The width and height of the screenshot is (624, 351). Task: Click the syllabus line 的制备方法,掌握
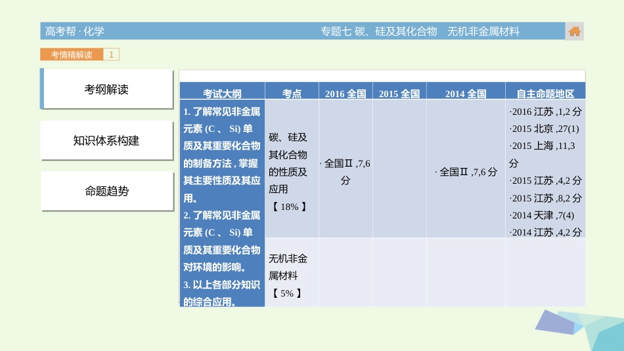(221, 163)
